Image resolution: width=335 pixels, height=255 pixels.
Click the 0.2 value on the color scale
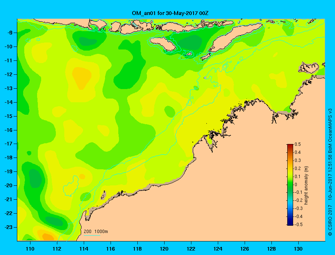click(298, 169)
